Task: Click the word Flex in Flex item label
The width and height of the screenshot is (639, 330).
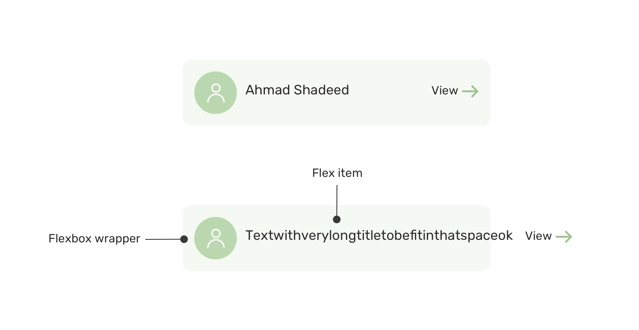Action: pyautogui.click(x=323, y=173)
